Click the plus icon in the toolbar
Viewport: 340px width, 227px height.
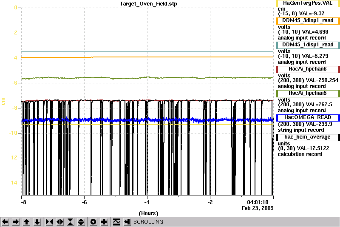[104, 222]
